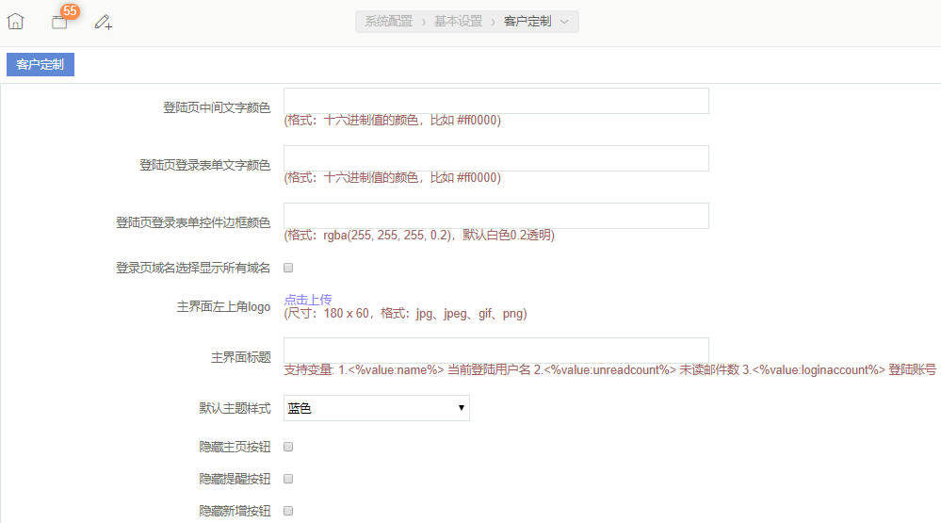Enable 登录页域名选择显示所有域名 checkbox
941x523 pixels.
288,268
